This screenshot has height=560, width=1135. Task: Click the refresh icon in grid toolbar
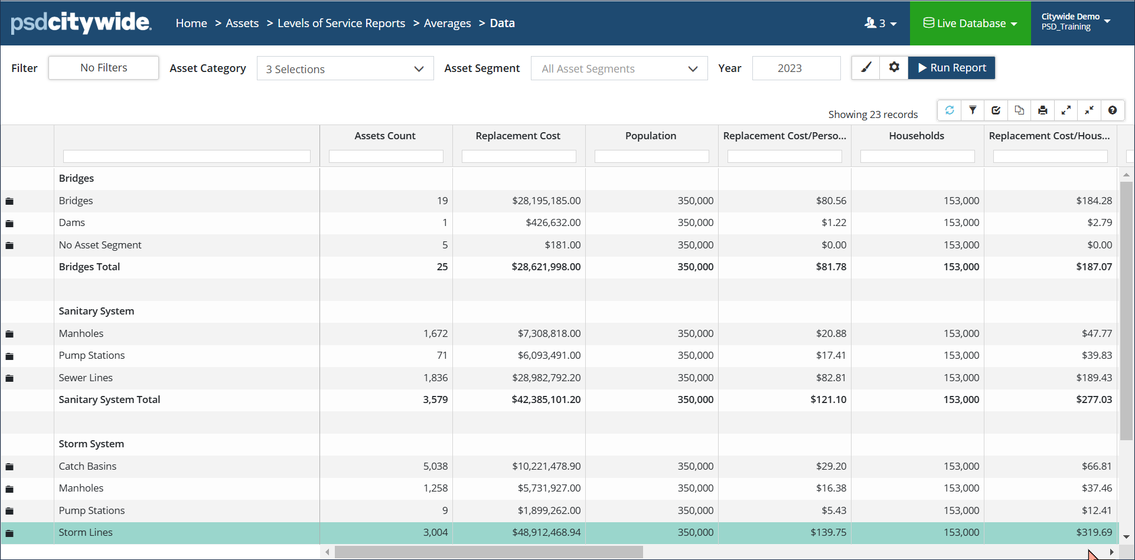[x=950, y=110]
